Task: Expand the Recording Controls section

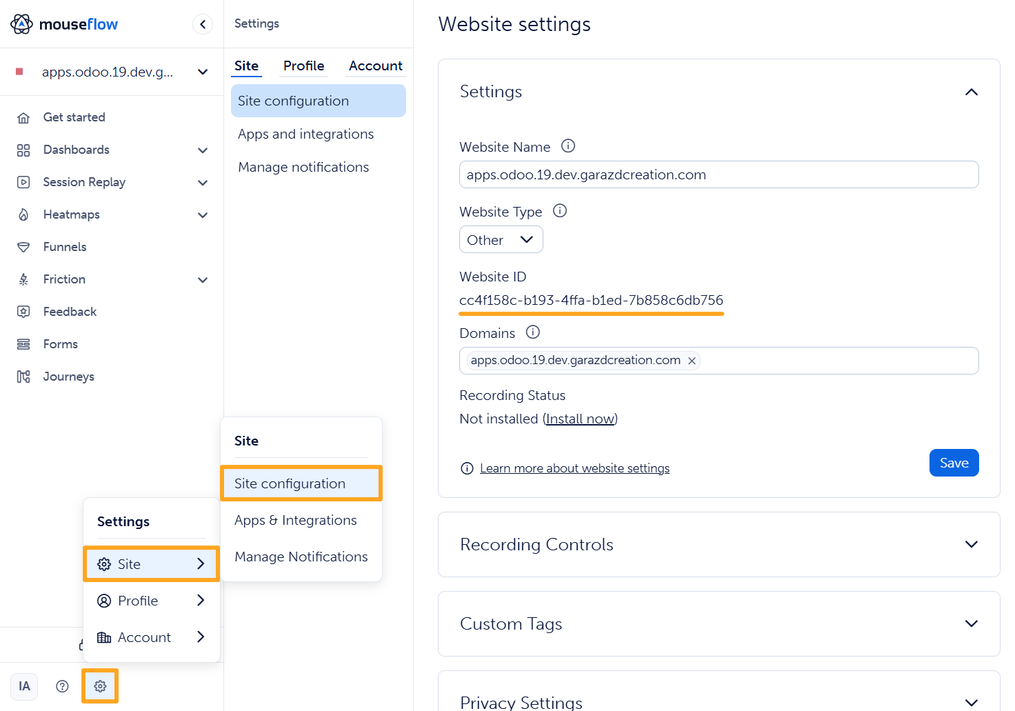Action: 972,544
